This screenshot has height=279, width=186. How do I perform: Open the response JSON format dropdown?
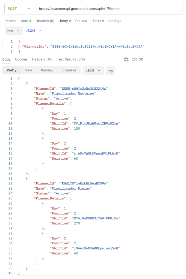tap(93, 70)
